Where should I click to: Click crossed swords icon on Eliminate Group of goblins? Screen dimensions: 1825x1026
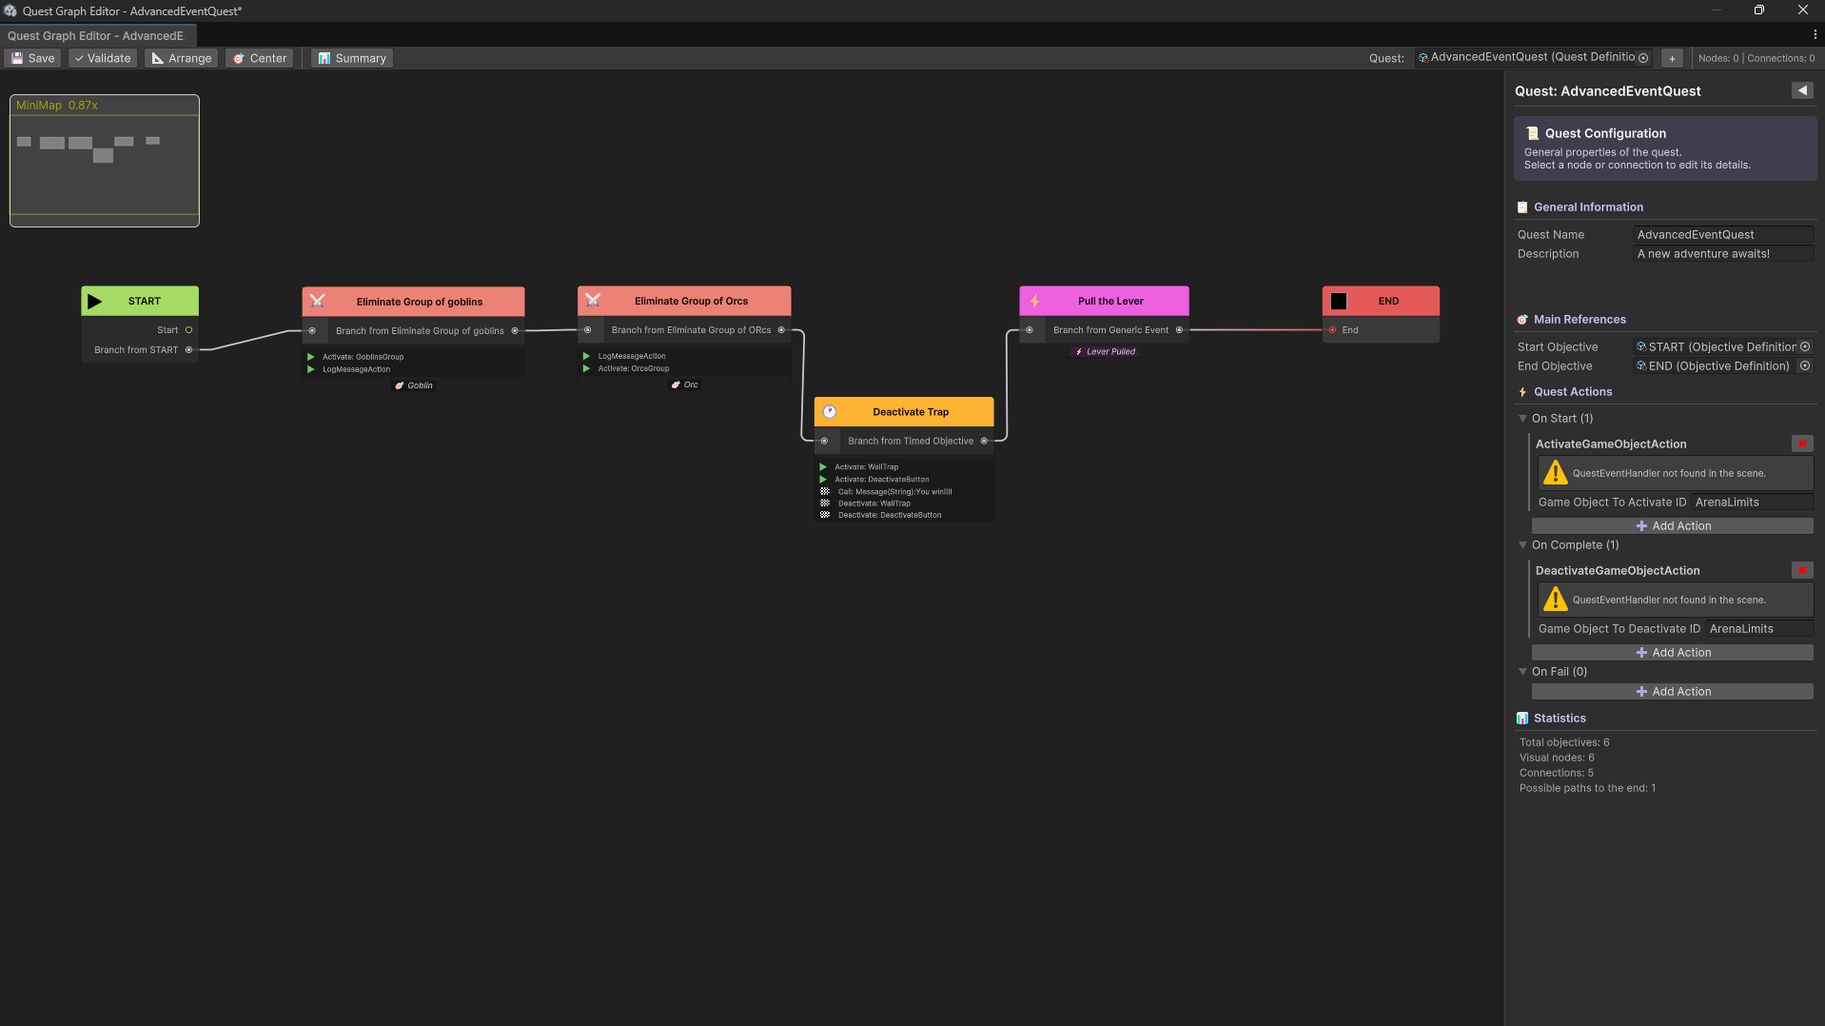tap(318, 302)
